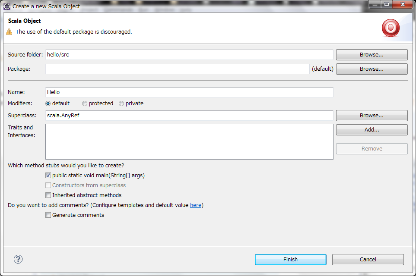Browse for the Source folder
Viewport: 416px width, 276px height.
(x=372, y=55)
